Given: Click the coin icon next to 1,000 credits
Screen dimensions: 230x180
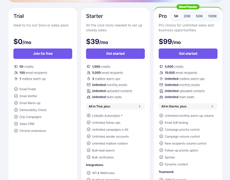Looking at the screenshot, I should [x=89, y=67].
